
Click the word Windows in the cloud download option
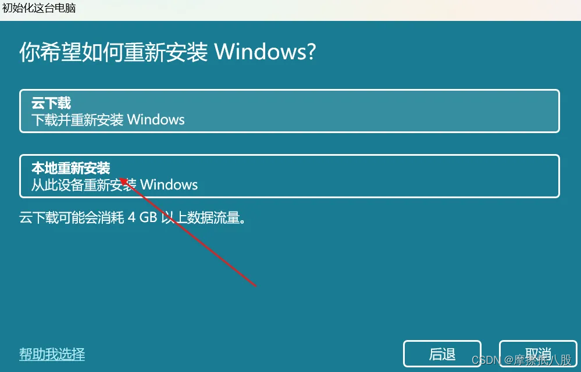coord(156,120)
